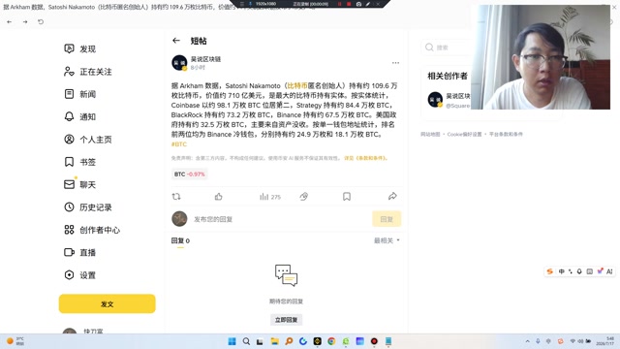
Task: Go to 新闻 (News) section
Action: pyautogui.click(x=79, y=94)
